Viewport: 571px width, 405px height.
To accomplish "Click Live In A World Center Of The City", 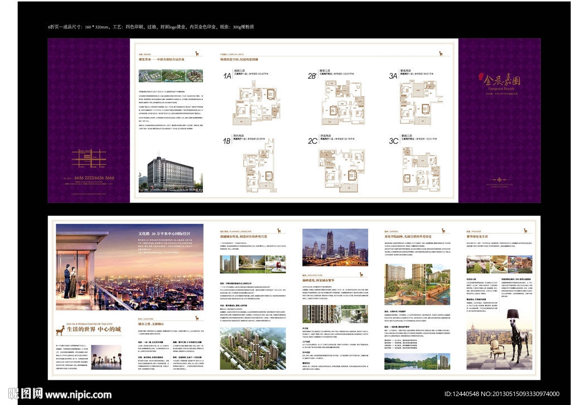I will (x=90, y=324).
